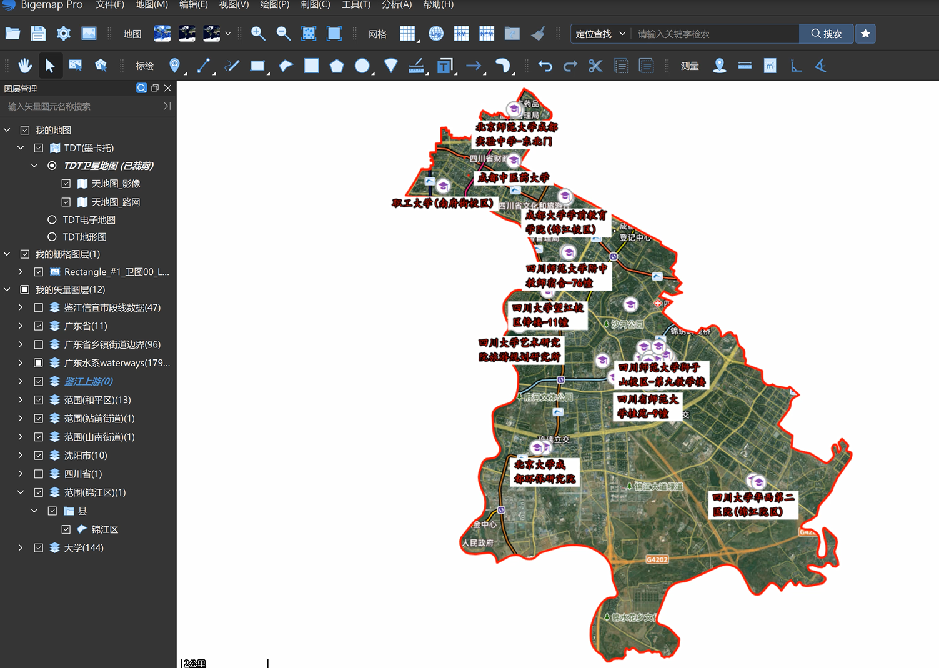Toggle 广东省(11) layer checkbox
Screen dimensions: 939x668
coord(39,326)
